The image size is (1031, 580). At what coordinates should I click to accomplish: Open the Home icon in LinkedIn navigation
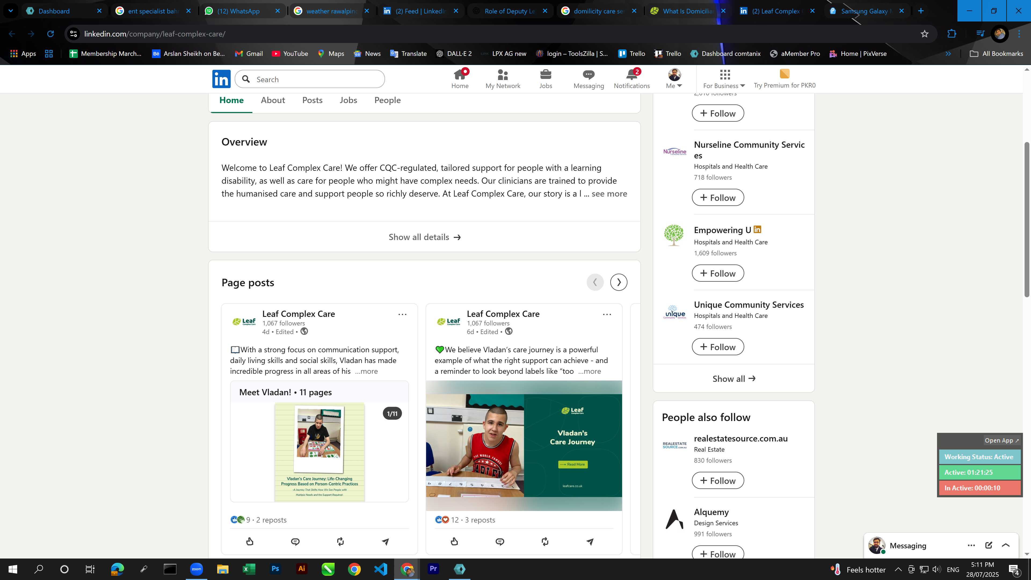[460, 79]
